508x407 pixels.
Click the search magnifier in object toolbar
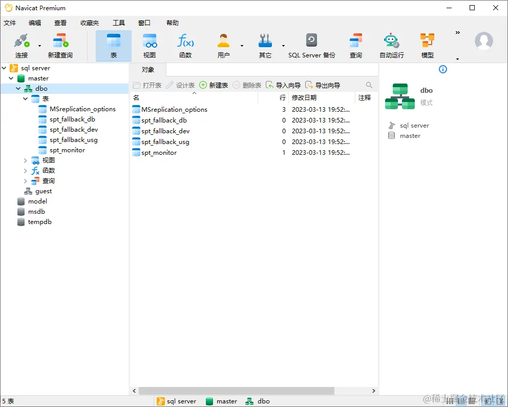[x=369, y=85]
